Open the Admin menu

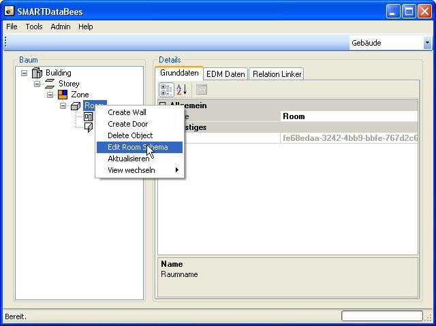(x=60, y=27)
